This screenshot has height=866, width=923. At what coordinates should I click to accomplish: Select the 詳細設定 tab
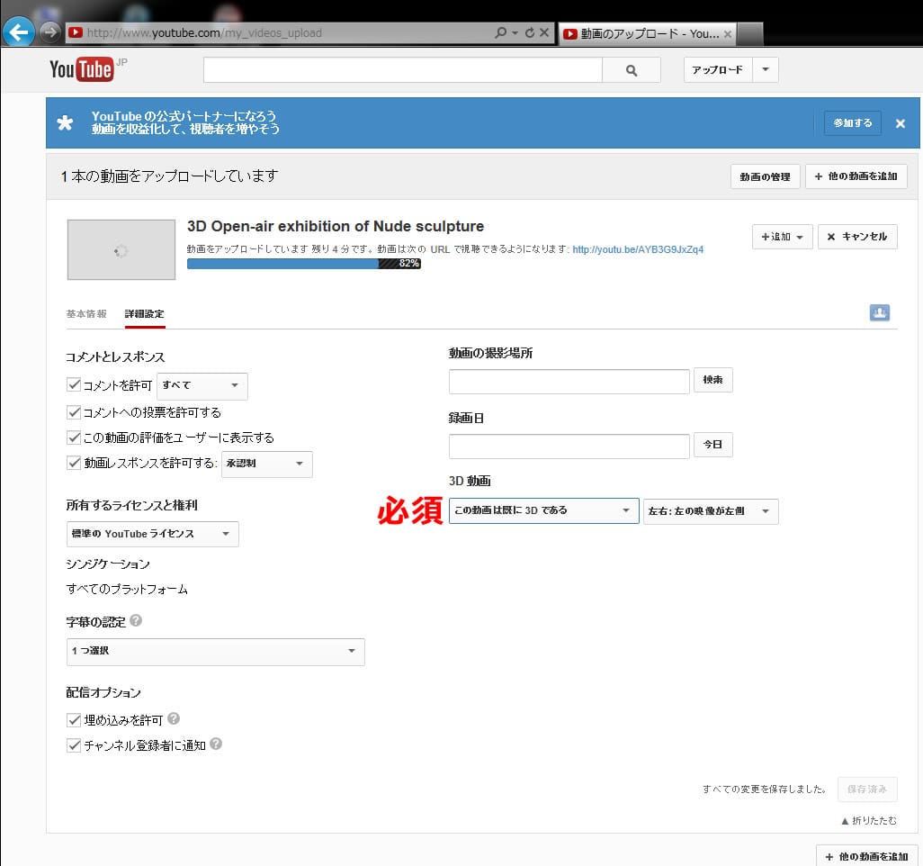click(144, 314)
